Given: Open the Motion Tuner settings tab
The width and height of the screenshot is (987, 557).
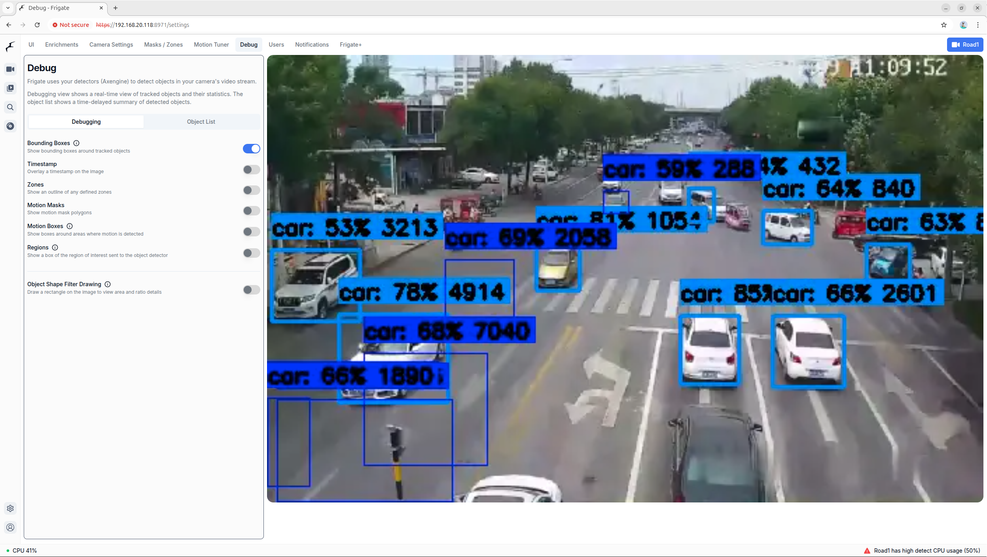Looking at the screenshot, I should tap(211, 45).
